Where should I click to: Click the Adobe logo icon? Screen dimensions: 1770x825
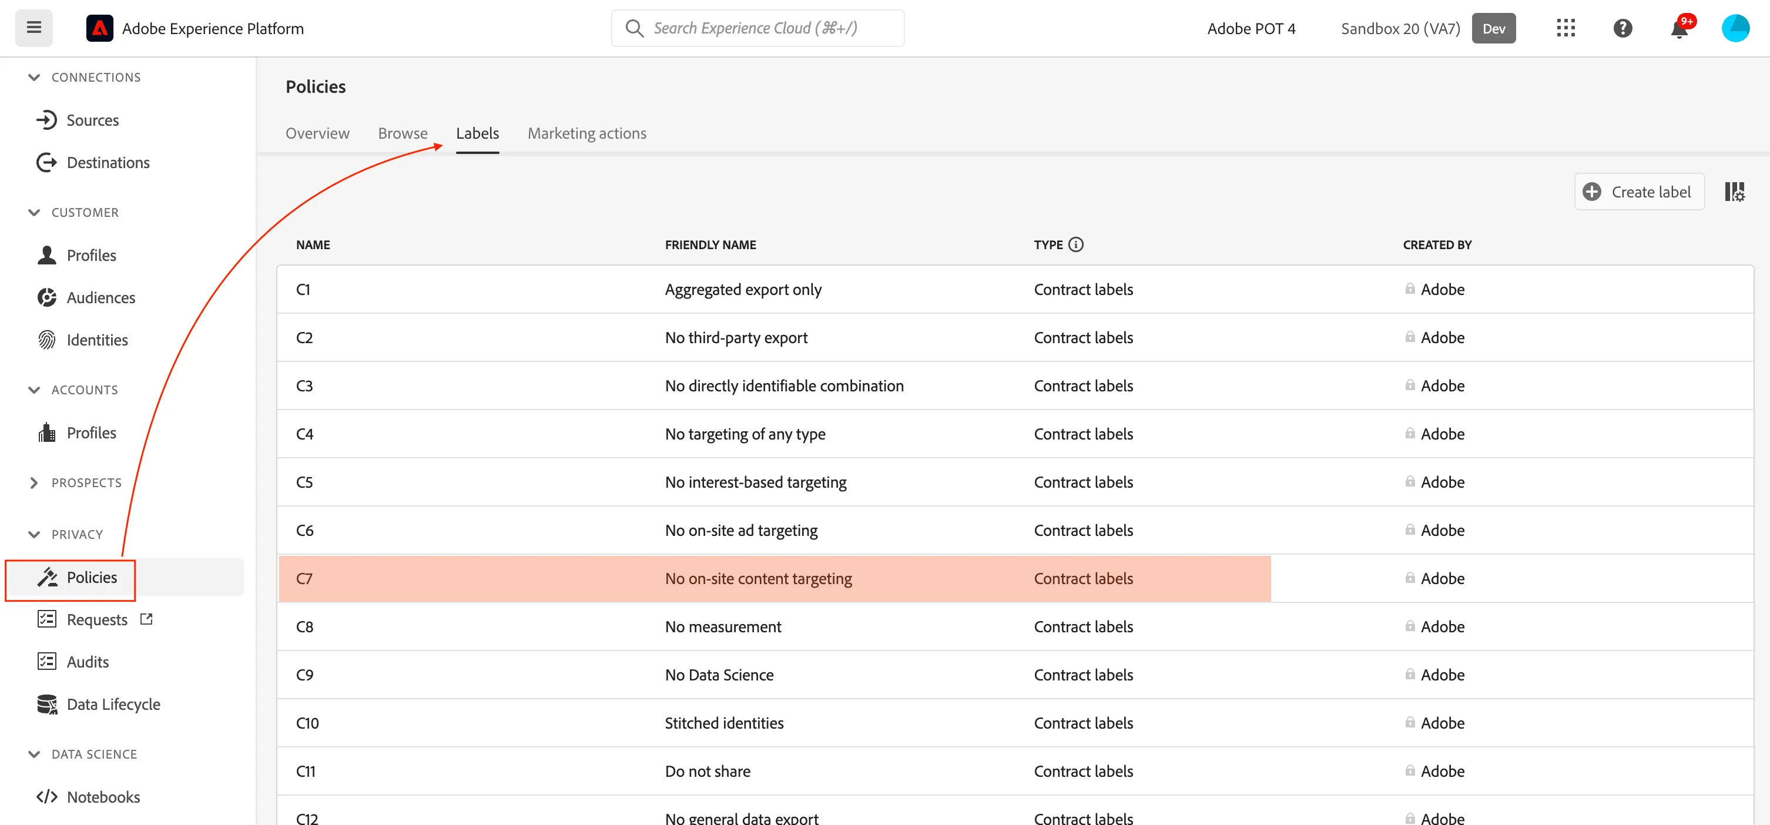click(100, 28)
